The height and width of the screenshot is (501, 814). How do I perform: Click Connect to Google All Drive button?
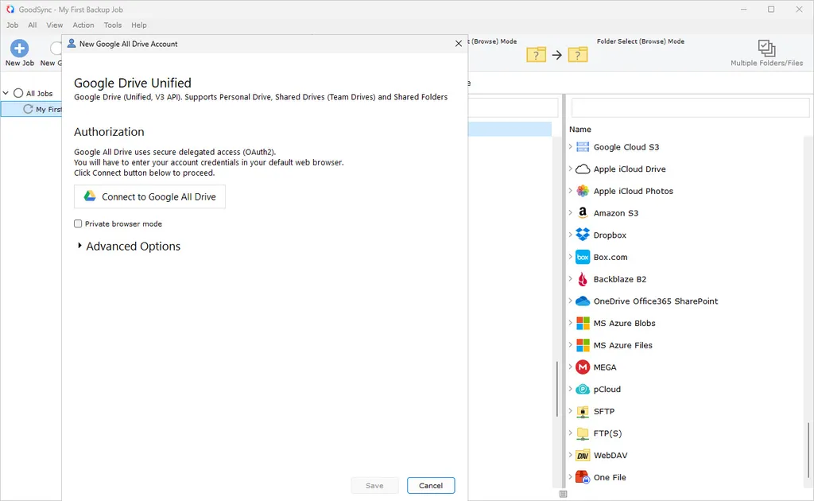(149, 196)
